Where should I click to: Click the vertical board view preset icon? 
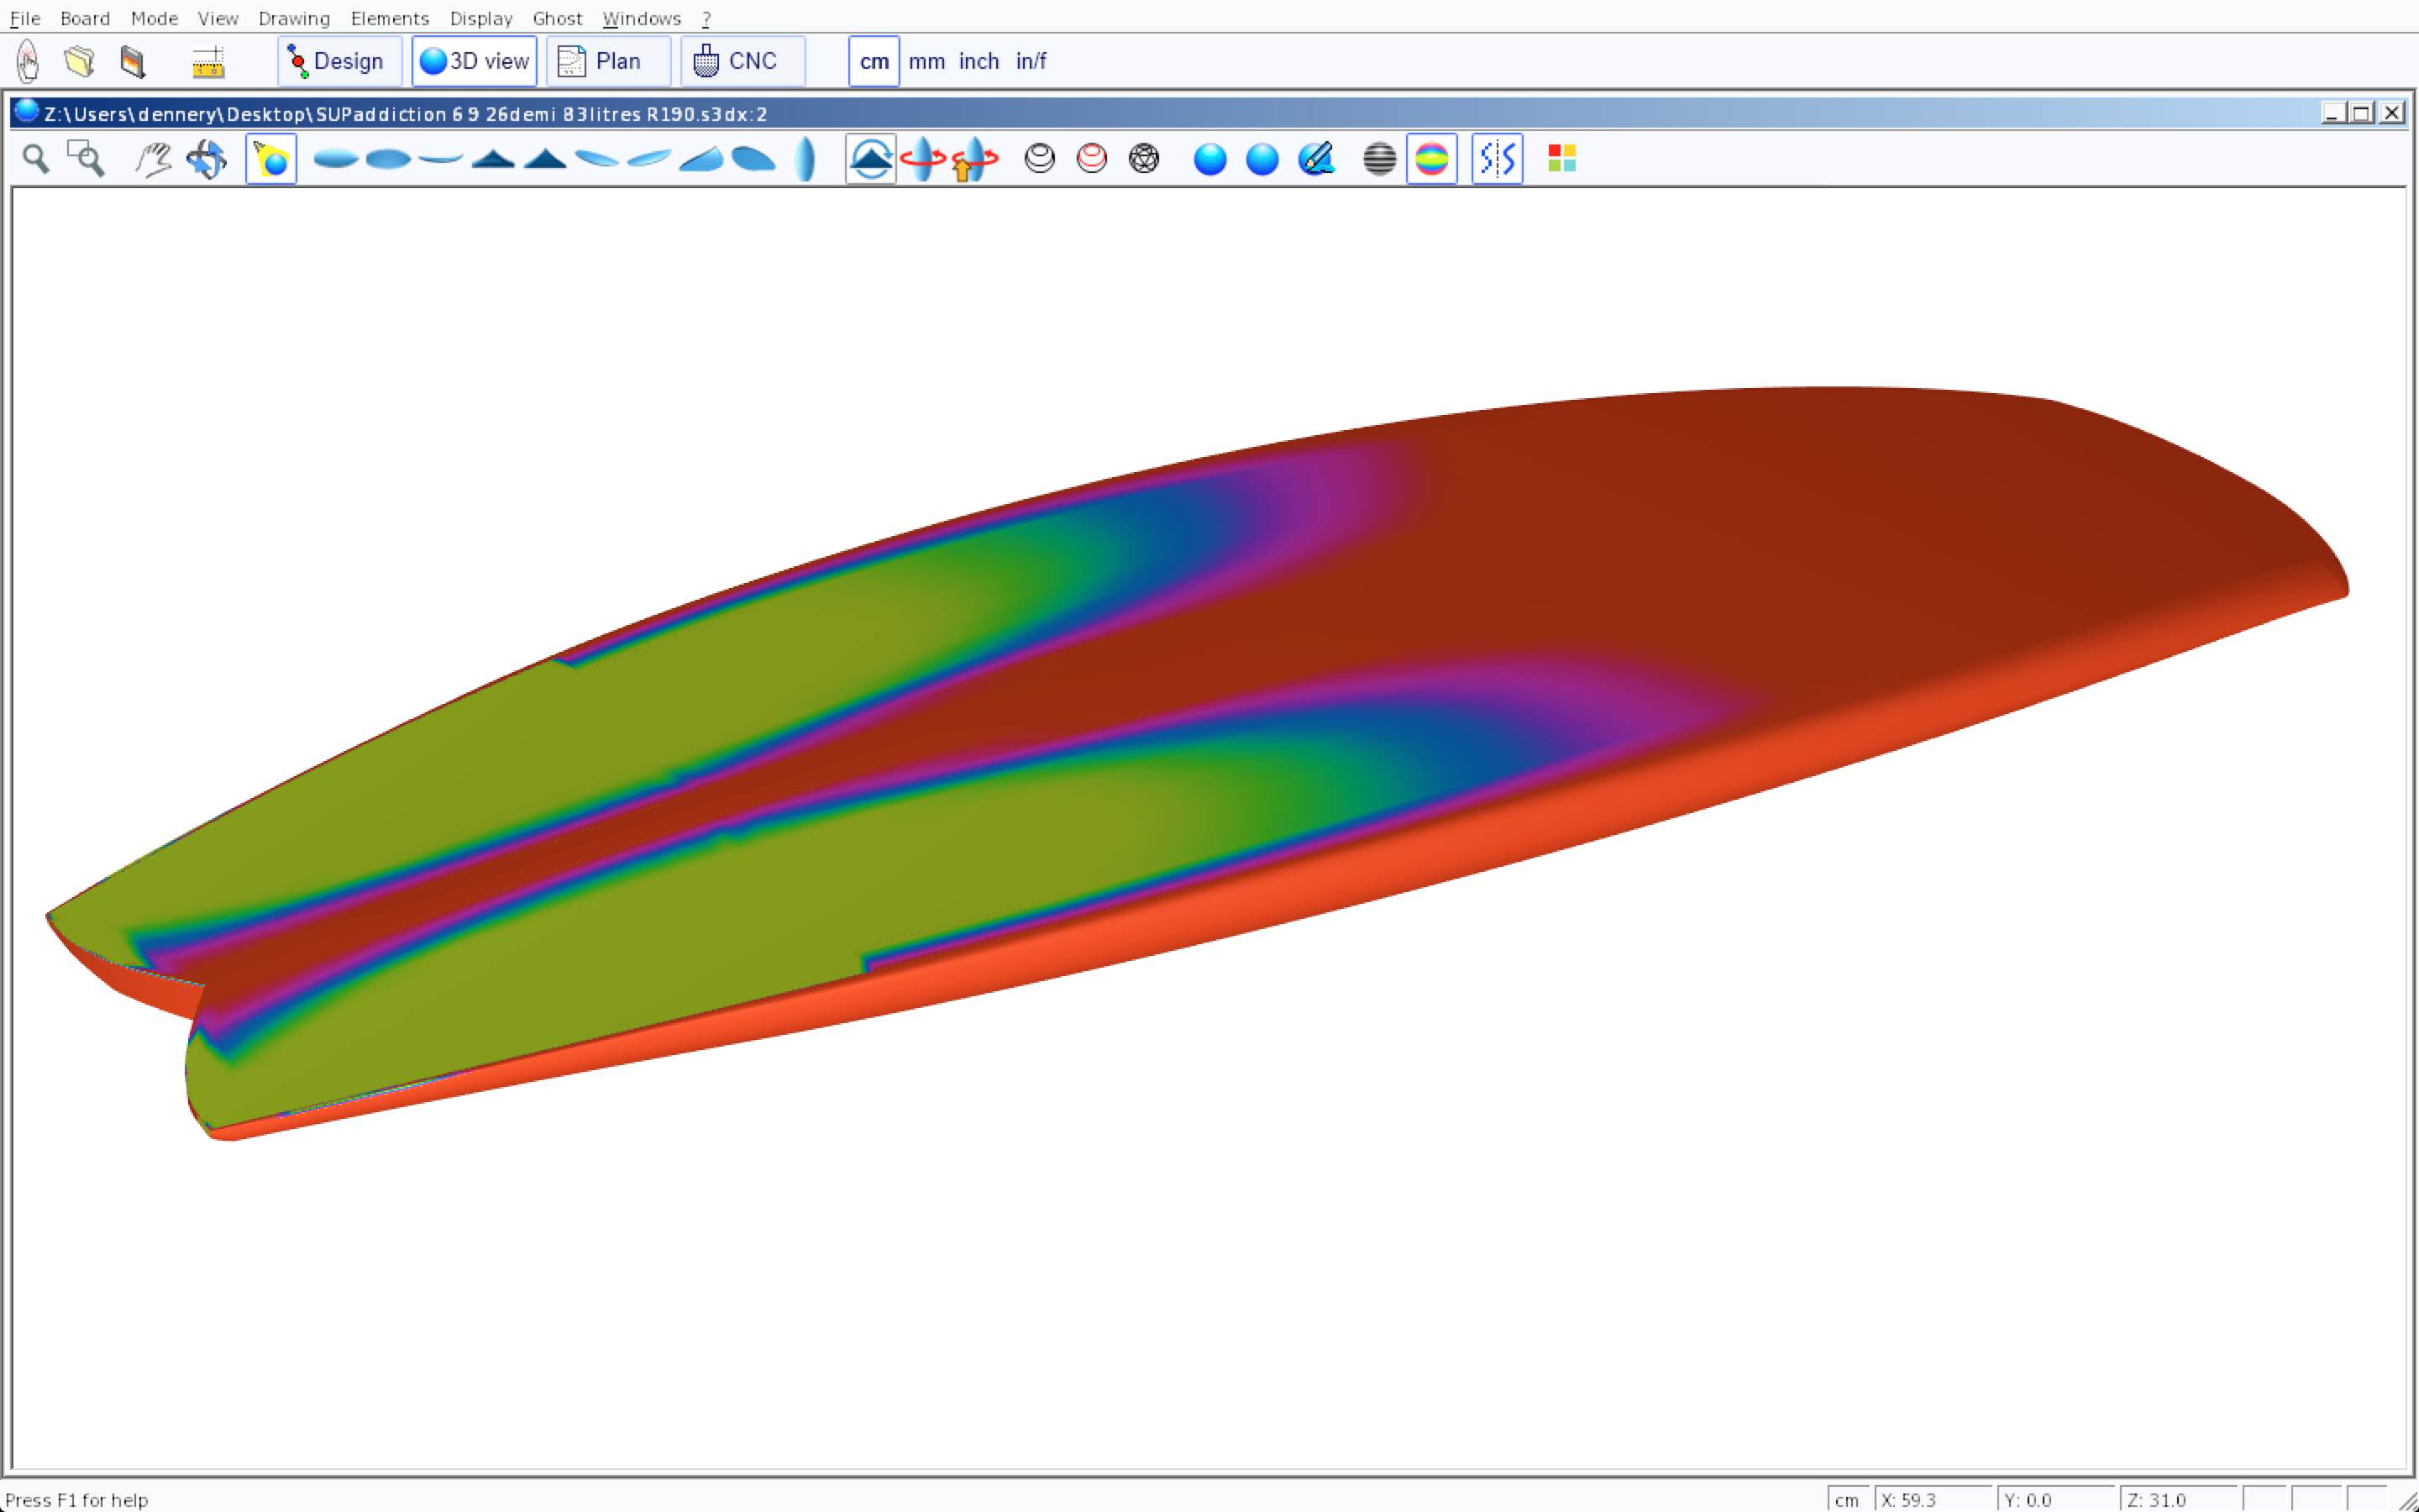click(x=805, y=159)
